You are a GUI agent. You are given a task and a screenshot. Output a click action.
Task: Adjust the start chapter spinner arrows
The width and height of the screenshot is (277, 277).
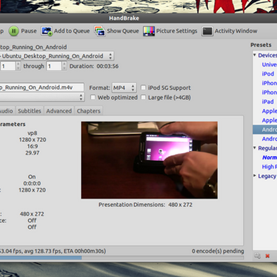pyautogui.click(x=18, y=66)
